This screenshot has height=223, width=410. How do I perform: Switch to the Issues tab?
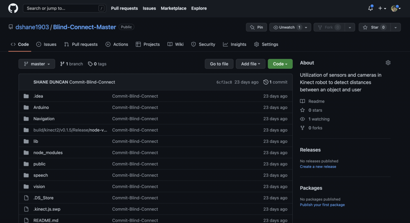click(46, 44)
